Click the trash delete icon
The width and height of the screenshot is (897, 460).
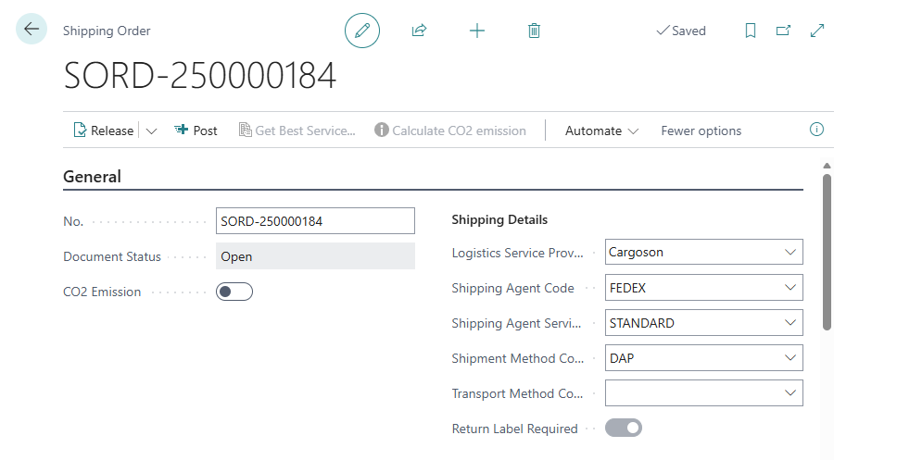tap(534, 31)
